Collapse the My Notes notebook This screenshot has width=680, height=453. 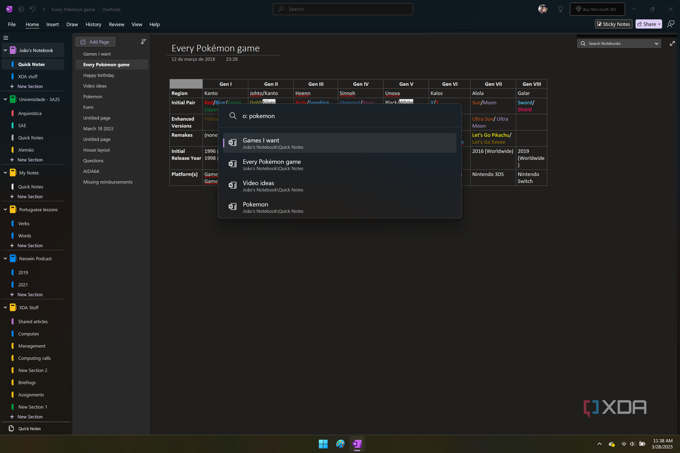[x=5, y=173]
